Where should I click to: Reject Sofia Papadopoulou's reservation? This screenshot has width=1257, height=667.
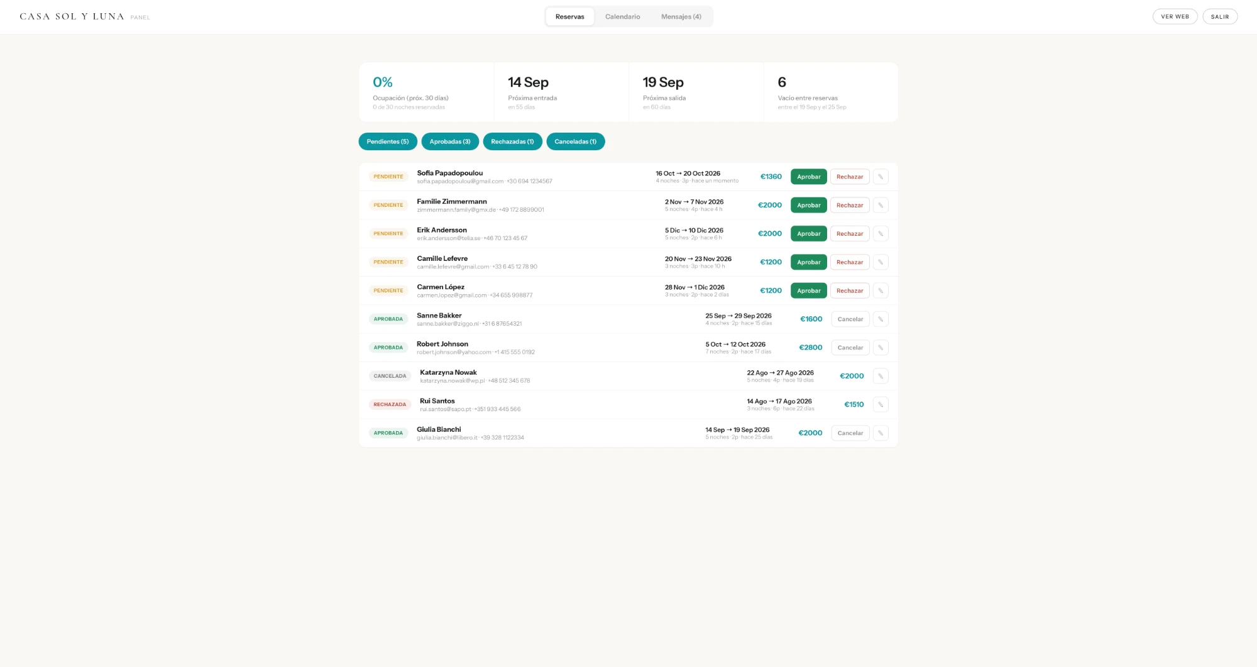(850, 177)
